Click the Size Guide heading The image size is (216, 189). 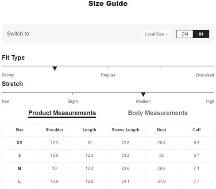click(x=108, y=4)
